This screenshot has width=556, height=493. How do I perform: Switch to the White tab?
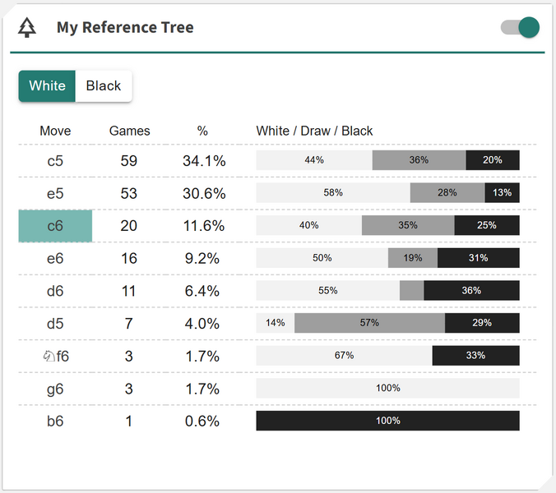47,85
